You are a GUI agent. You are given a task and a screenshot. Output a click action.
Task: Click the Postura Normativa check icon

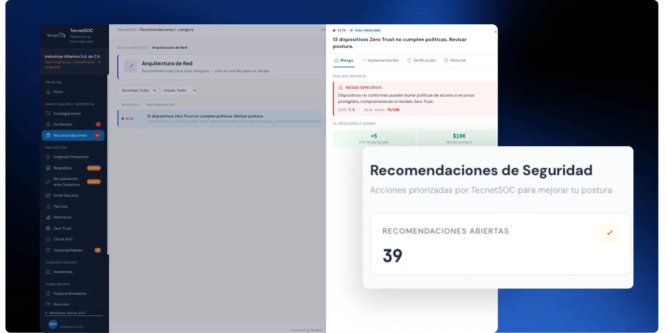48,294
